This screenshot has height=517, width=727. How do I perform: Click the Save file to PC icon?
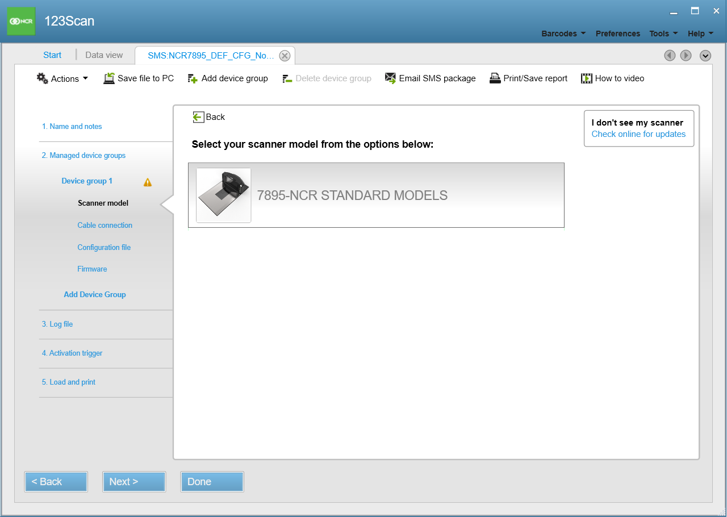(x=109, y=78)
